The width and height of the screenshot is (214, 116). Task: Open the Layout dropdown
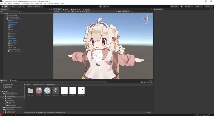[208, 6]
